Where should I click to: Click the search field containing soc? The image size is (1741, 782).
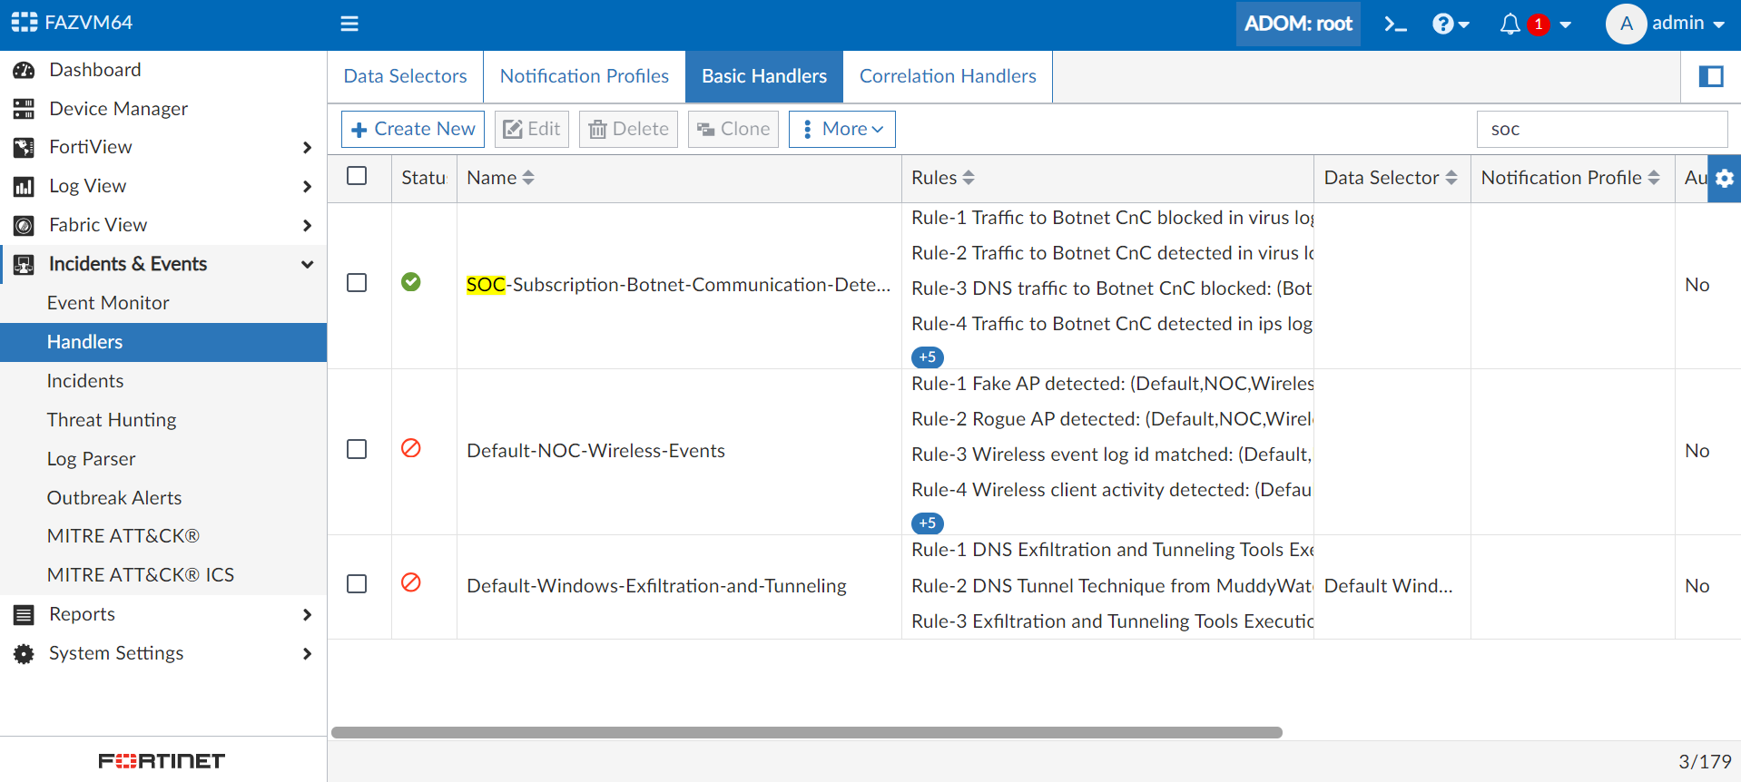click(x=1601, y=130)
